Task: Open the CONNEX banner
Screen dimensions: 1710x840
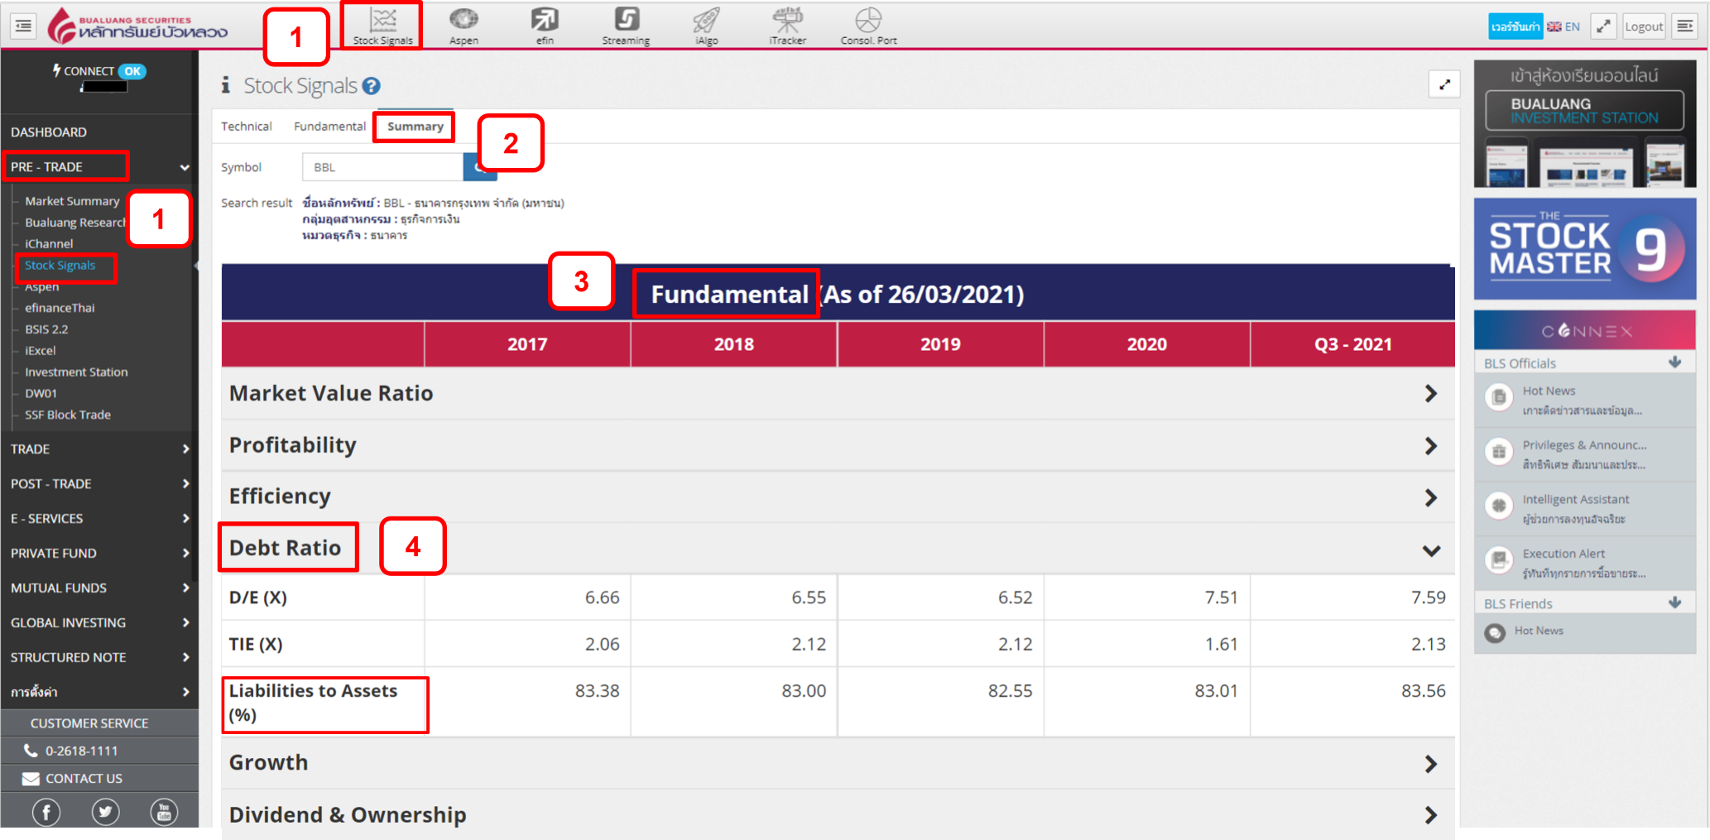Action: [1585, 331]
